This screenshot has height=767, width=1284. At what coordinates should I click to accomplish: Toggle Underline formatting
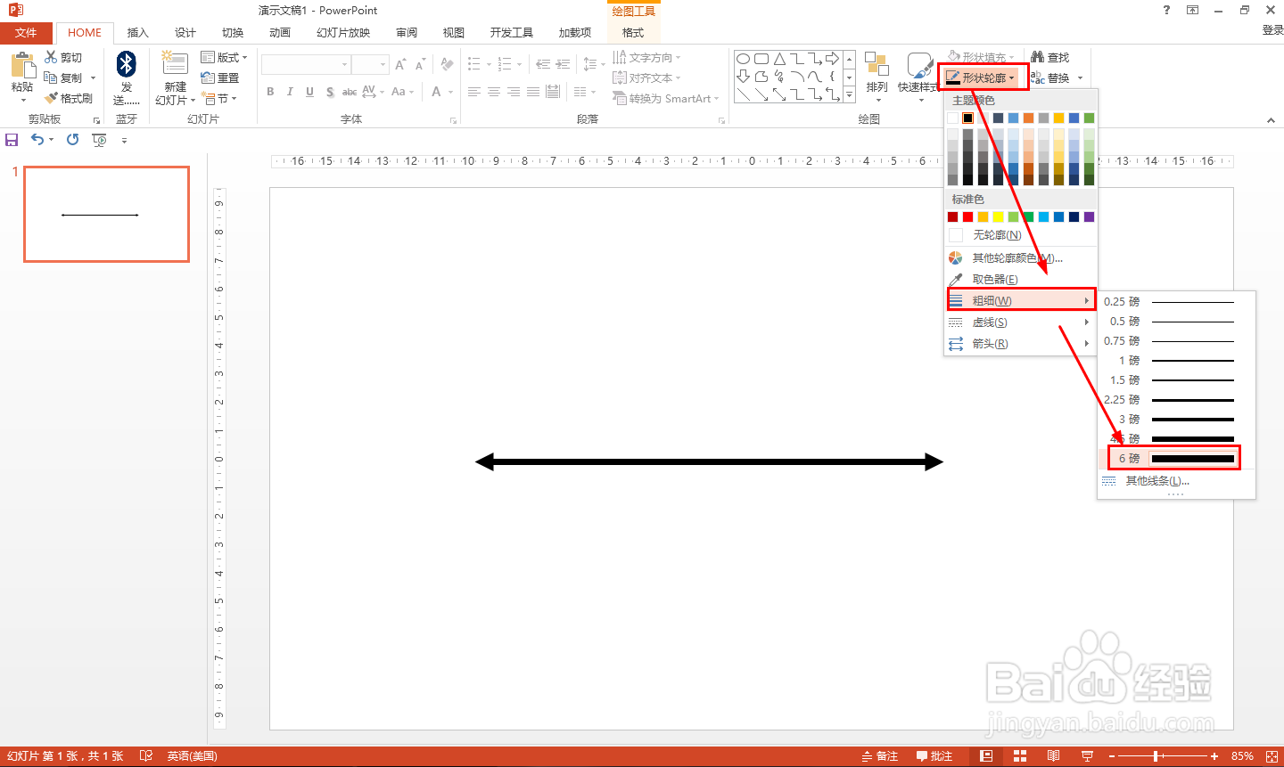pos(309,92)
